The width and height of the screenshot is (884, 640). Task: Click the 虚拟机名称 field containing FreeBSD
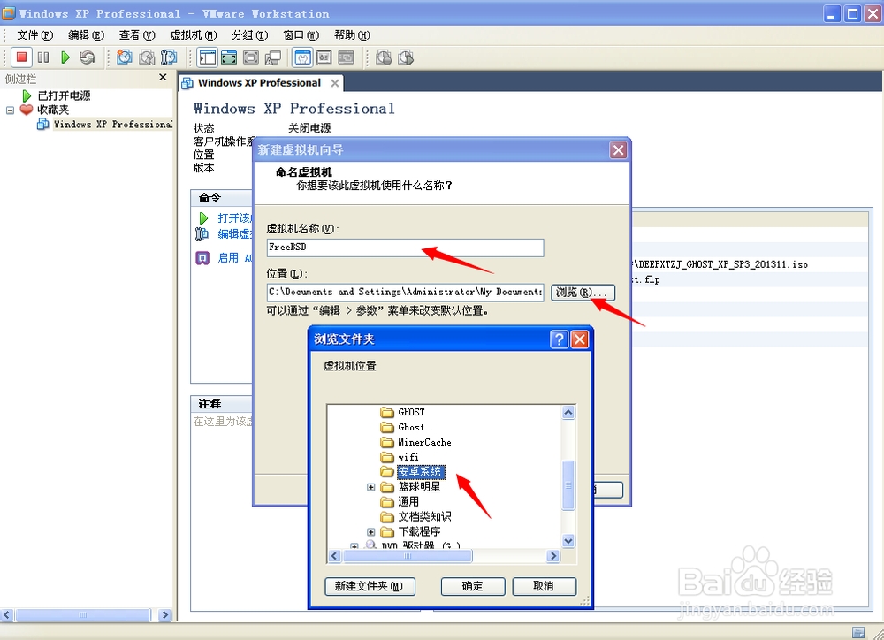[x=406, y=248]
